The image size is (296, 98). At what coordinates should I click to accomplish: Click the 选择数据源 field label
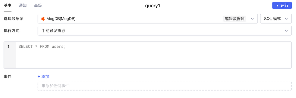13,19
